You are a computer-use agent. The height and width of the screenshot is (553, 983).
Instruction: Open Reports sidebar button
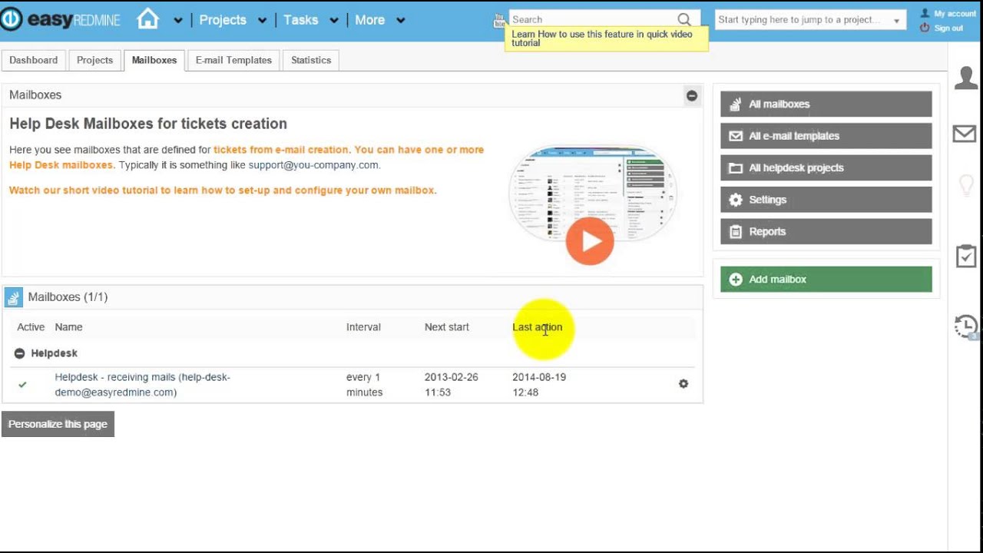(826, 231)
